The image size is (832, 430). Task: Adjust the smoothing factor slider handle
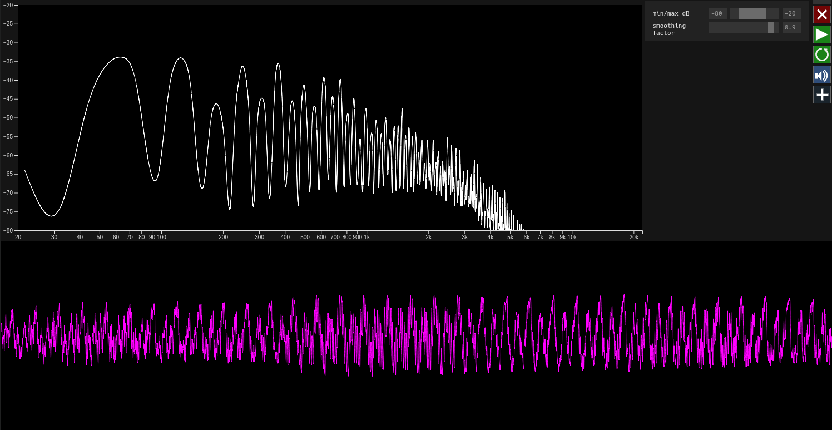tap(771, 28)
